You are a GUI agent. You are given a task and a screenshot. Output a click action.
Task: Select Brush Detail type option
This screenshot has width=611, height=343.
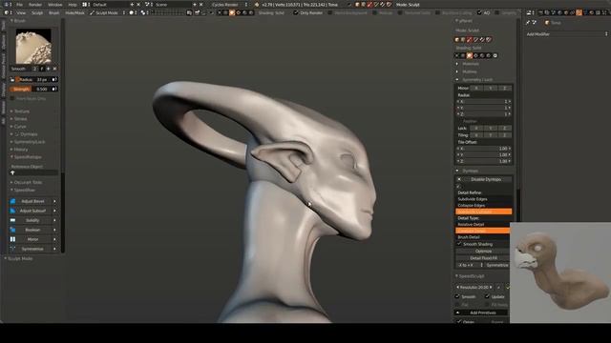(483, 237)
